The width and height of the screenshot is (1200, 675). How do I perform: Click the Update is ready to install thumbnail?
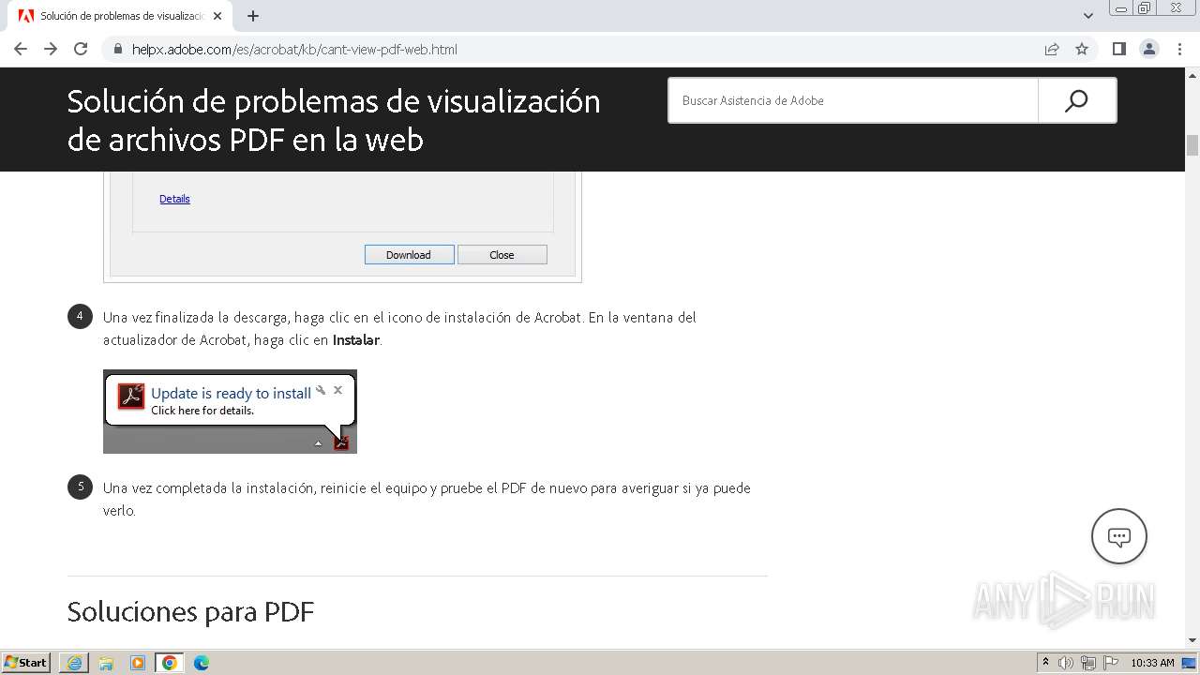coord(230,412)
